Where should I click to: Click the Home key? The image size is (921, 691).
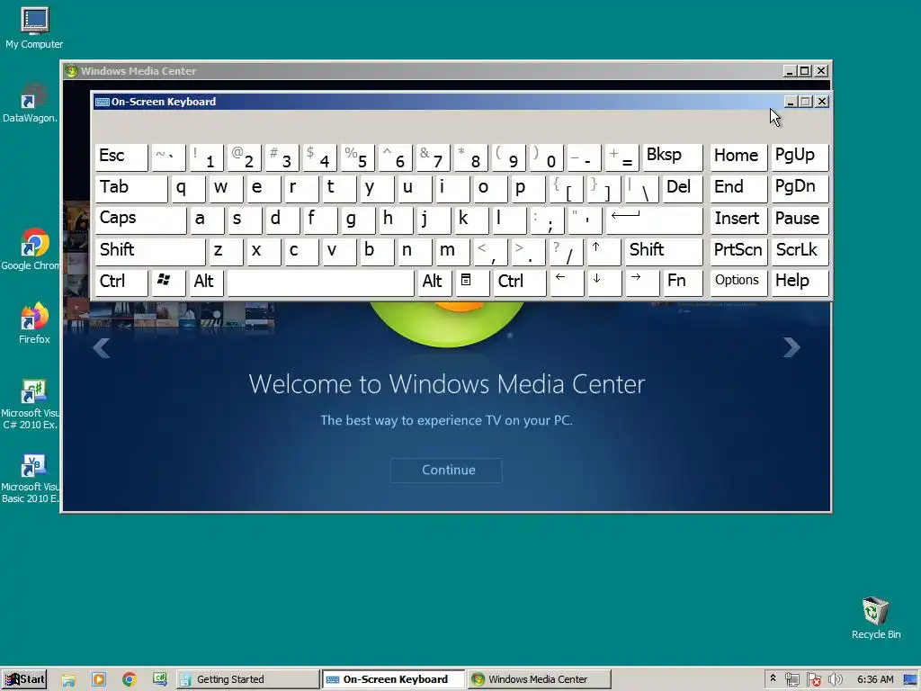coord(739,157)
